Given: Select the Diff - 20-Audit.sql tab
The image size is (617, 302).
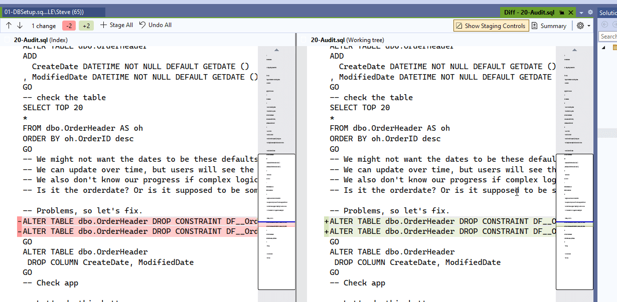Looking at the screenshot, I should pyautogui.click(x=530, y=12).
